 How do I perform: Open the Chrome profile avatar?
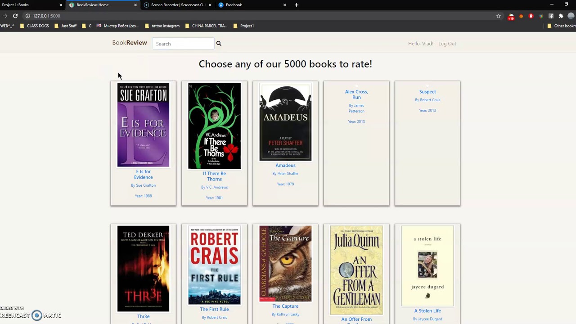[x=571, y=16]
